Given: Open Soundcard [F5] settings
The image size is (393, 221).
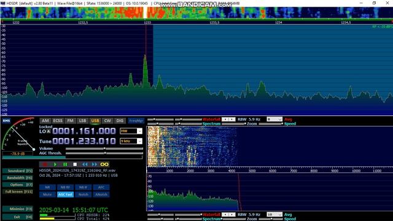Looking at the screenshot, I should (18, 171).
